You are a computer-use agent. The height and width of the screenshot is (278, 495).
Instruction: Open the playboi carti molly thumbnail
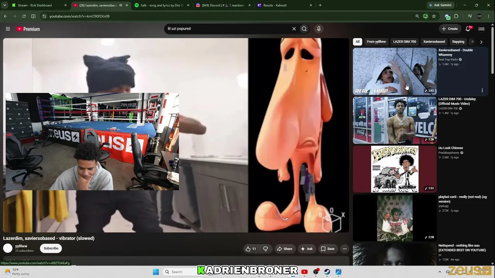tap(395, 218)
